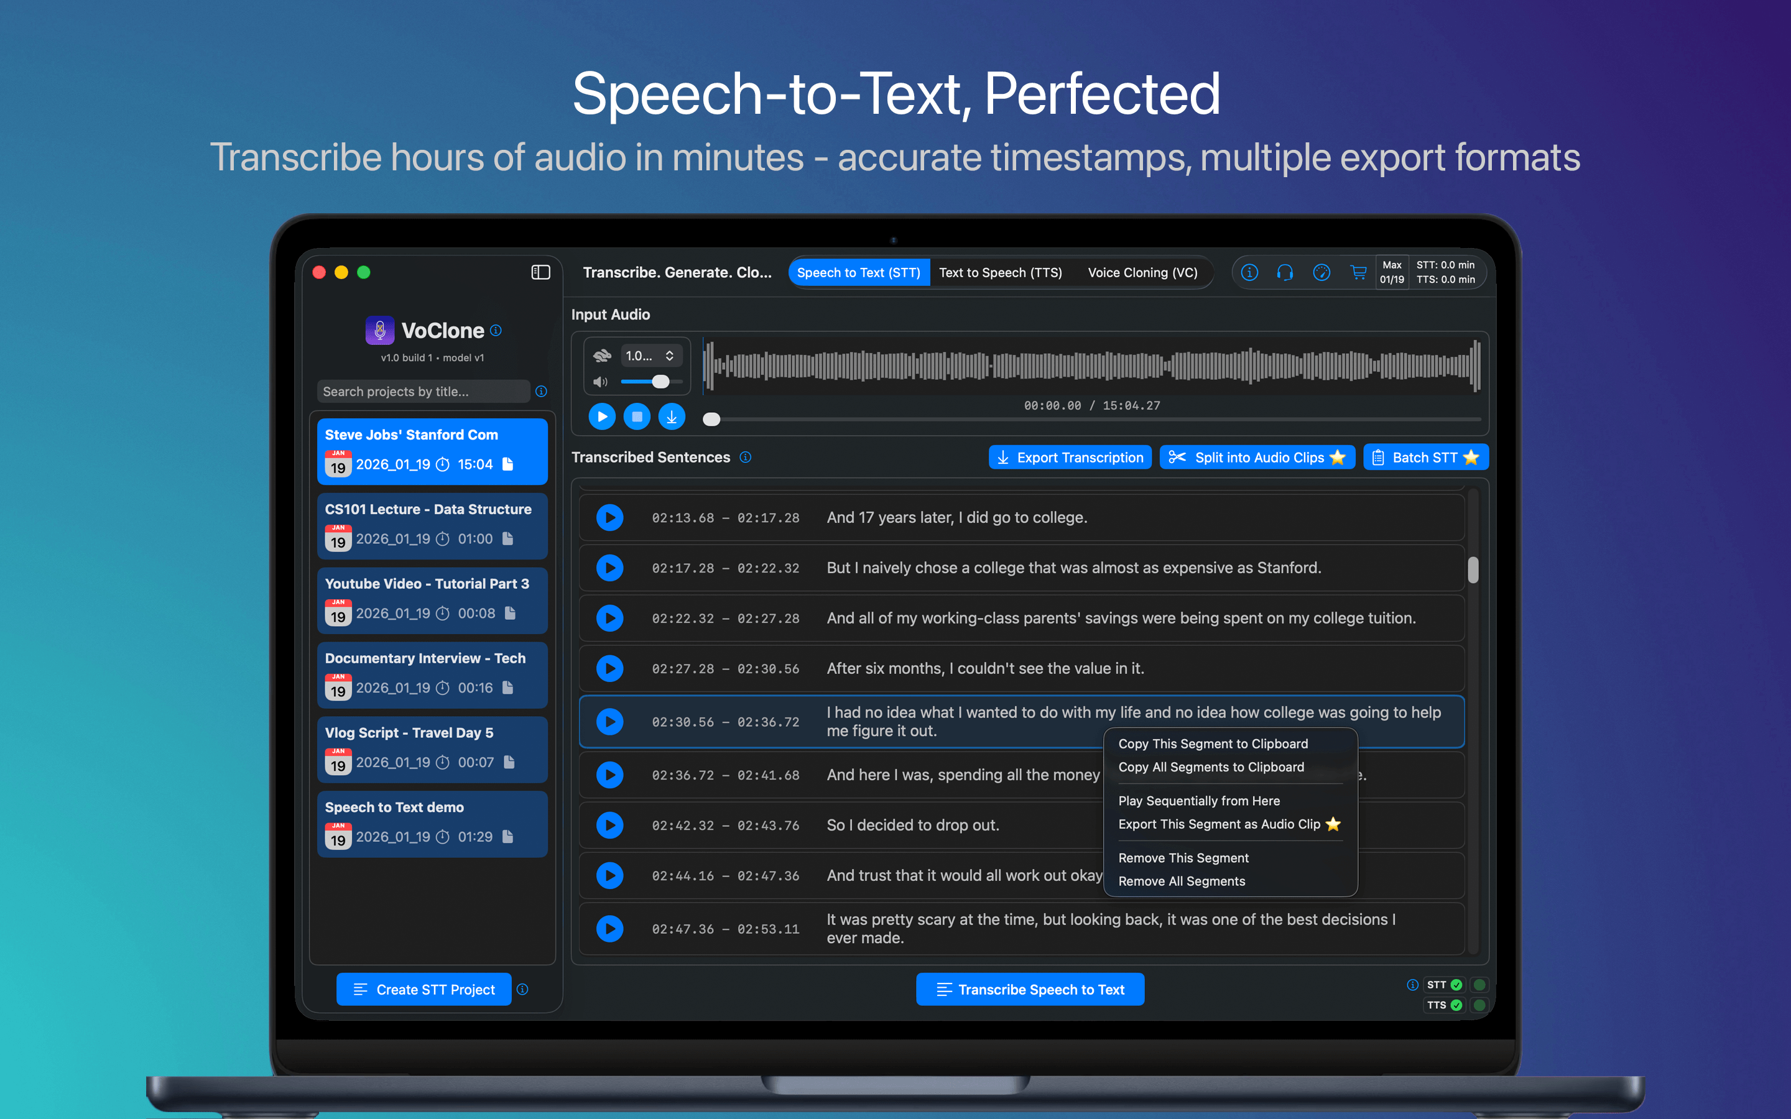
Task: Play the main input audio
Action: (602, 417)
